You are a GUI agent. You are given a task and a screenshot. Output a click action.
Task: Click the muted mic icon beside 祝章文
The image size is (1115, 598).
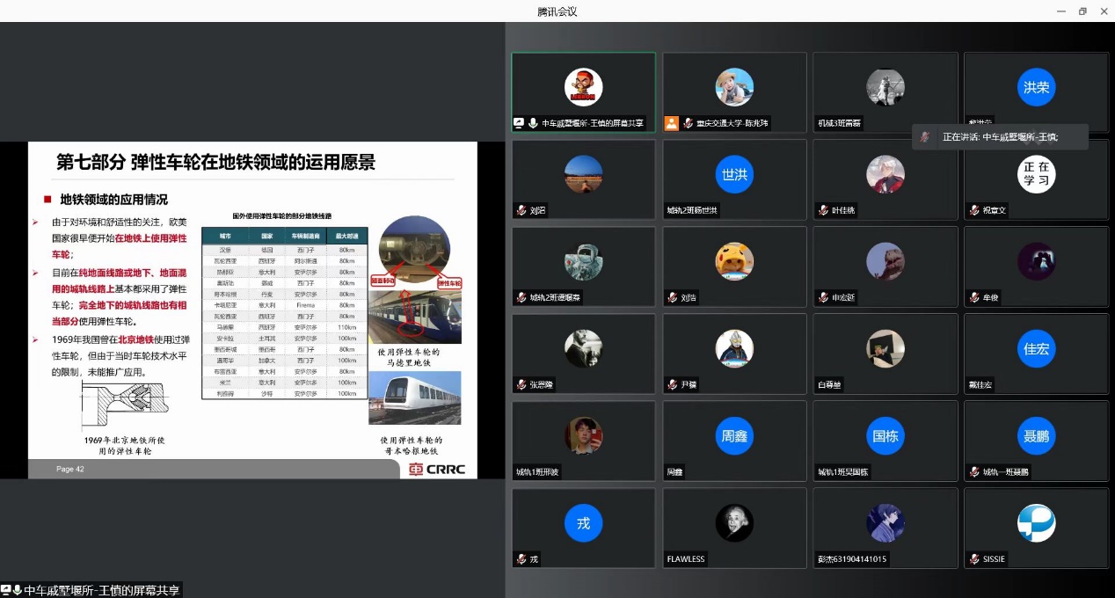coord(974,211)
